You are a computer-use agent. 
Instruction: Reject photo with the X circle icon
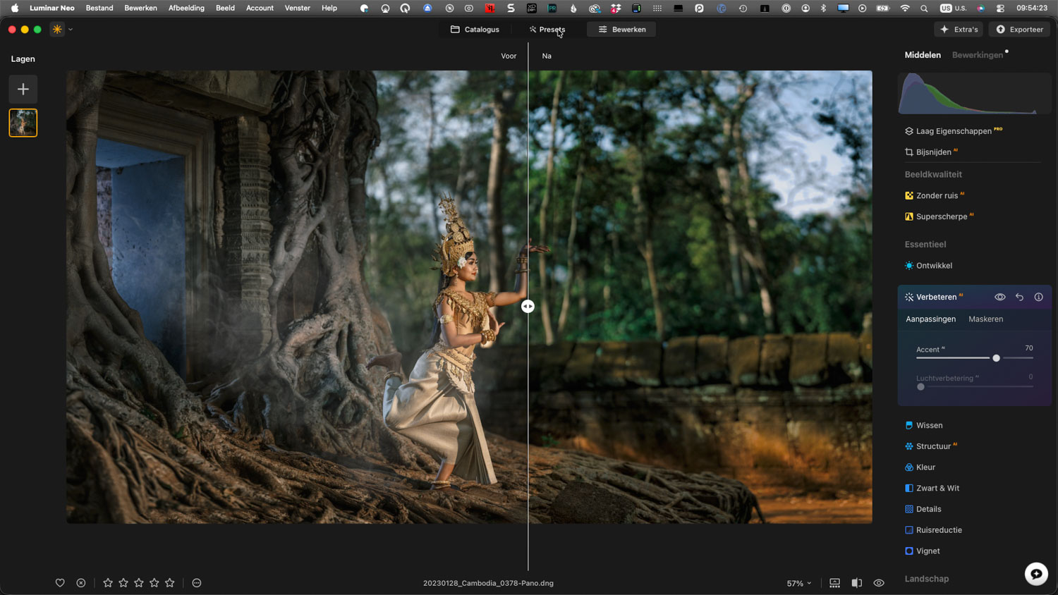(x=81, y=583)
